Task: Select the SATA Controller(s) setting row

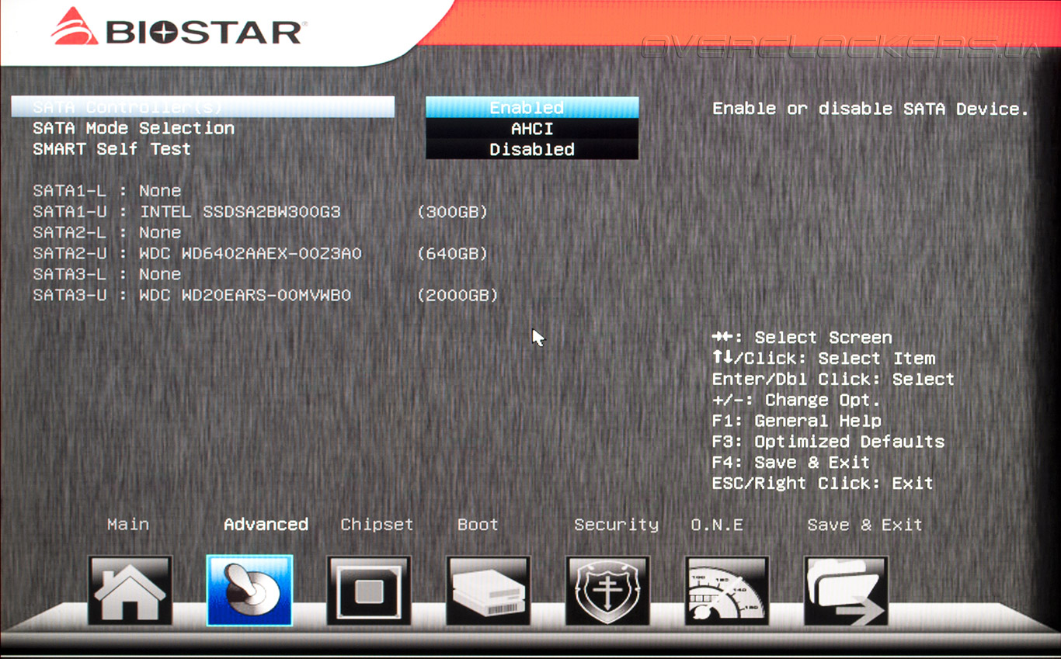Action: tap(203, 107)
